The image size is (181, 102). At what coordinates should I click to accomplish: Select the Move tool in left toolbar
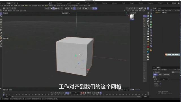pyautogui.click(x=1, y=19)
